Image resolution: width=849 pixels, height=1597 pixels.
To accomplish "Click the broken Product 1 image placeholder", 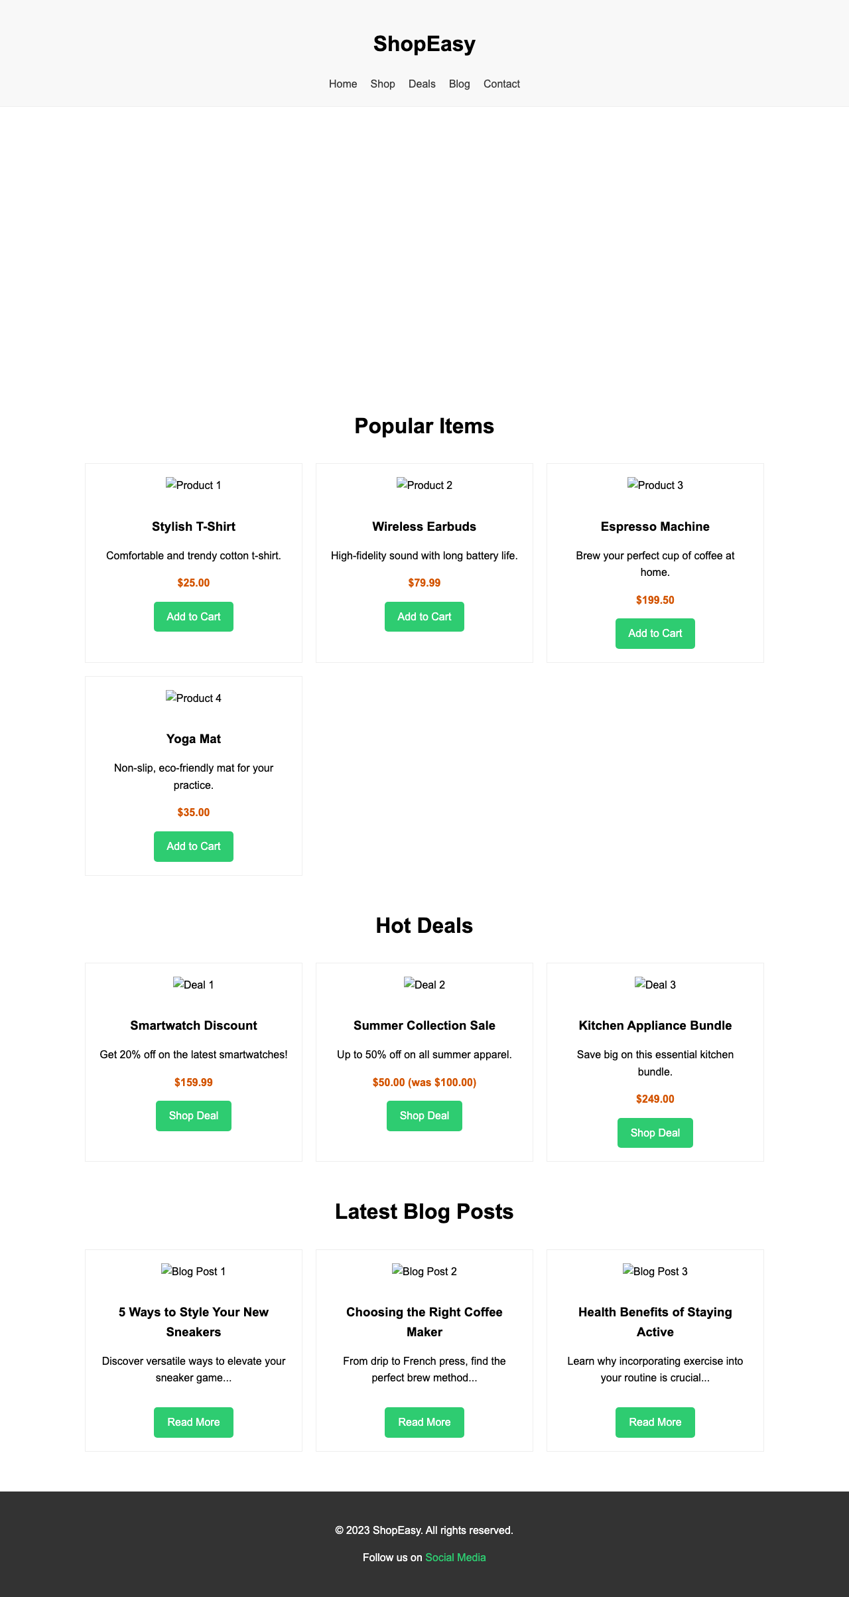I will coord(193,485).
